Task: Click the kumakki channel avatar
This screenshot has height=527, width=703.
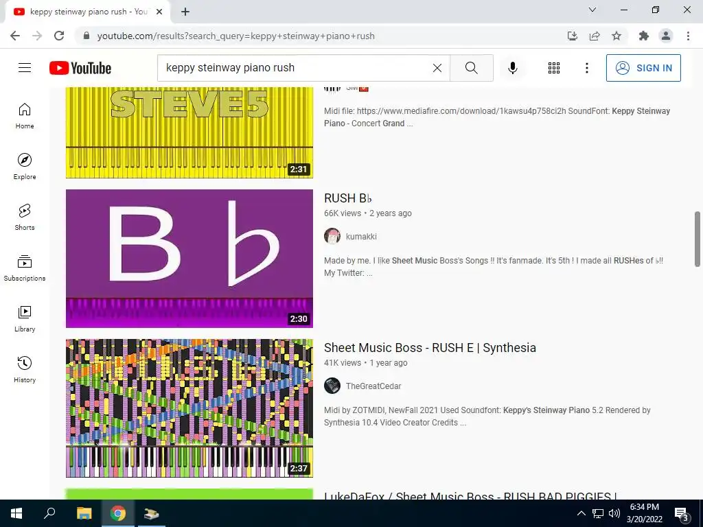Action: (332, 236)
